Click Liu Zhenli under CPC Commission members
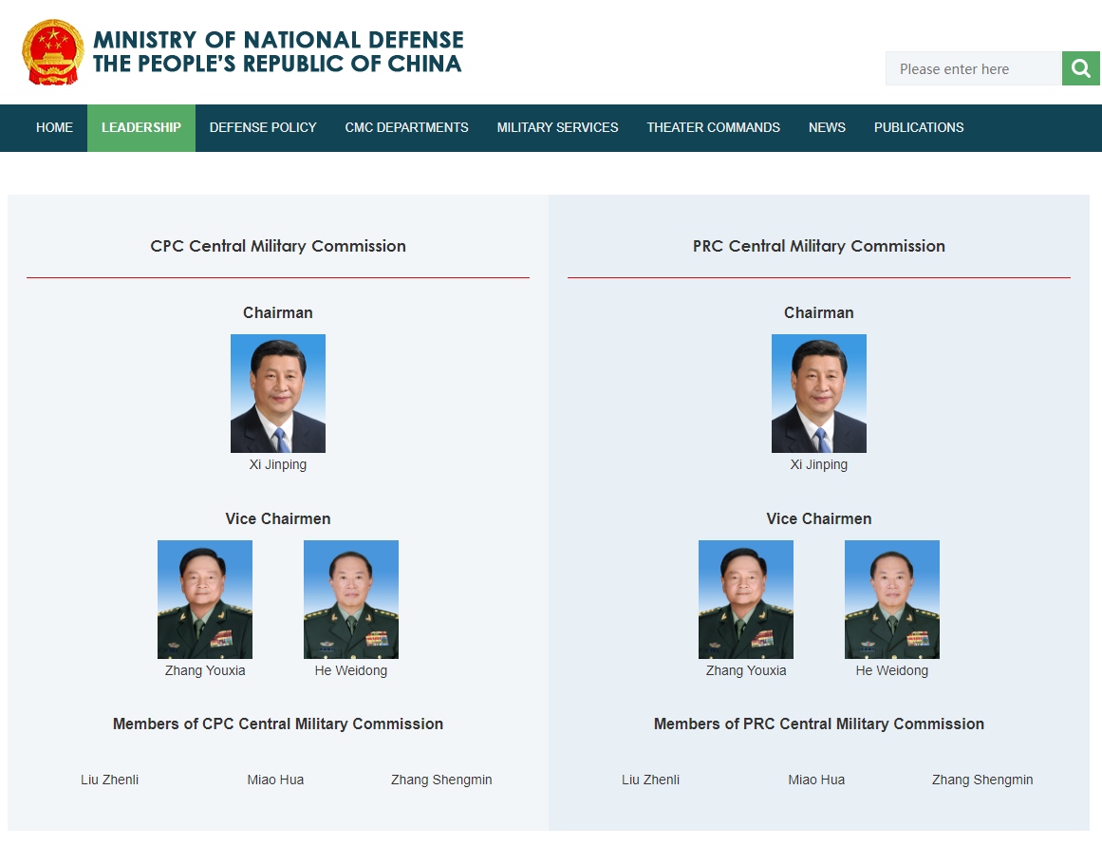Screen dimensions: 1102x846 110,780
